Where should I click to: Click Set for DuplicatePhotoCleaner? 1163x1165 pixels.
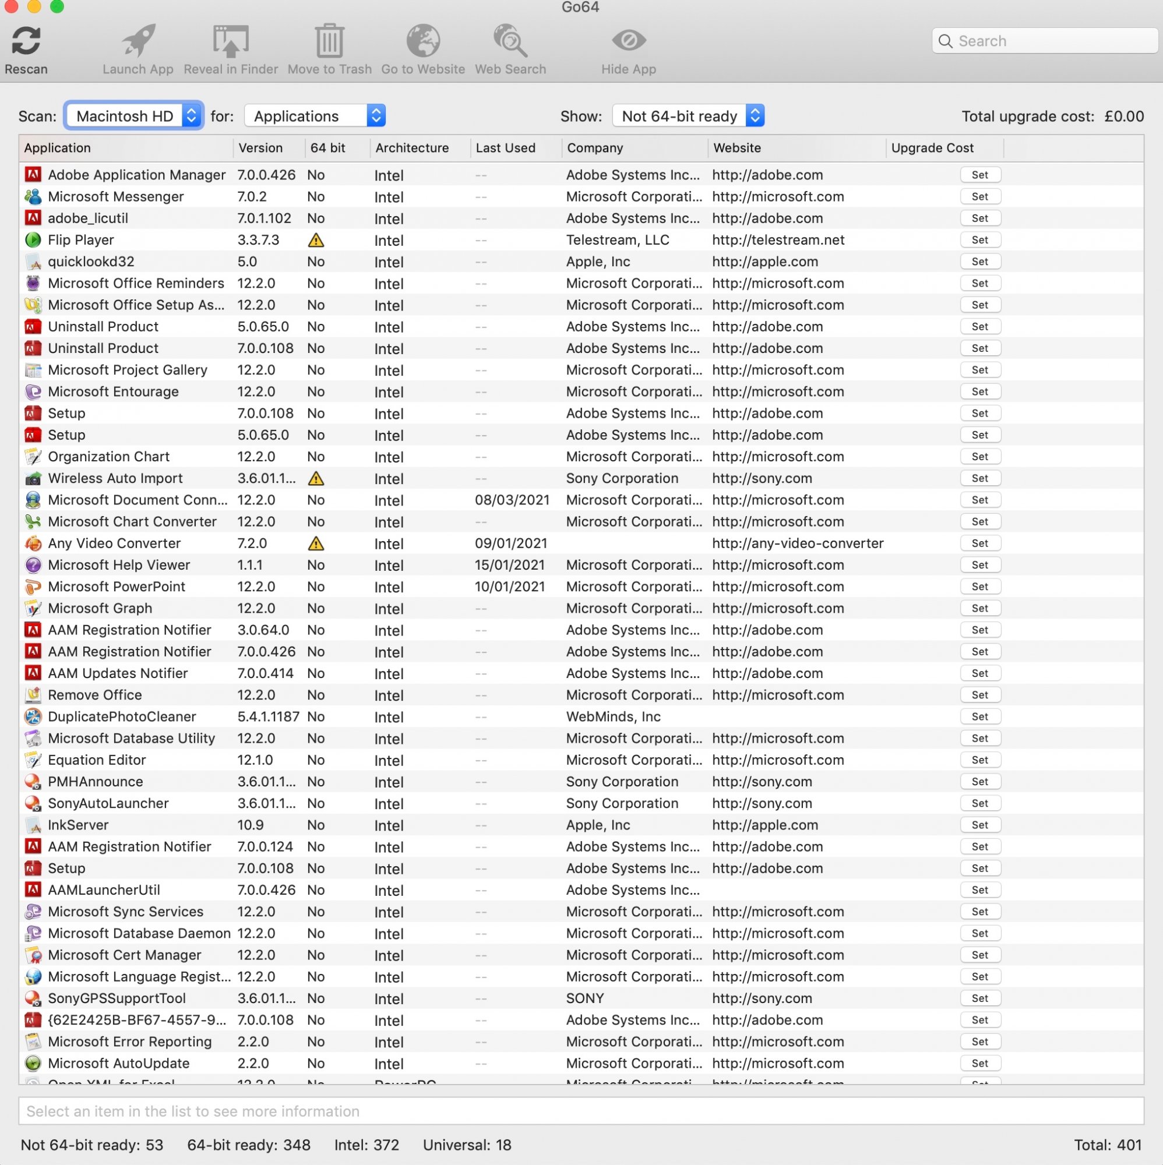pyautogui.click(x=980, y=717)
